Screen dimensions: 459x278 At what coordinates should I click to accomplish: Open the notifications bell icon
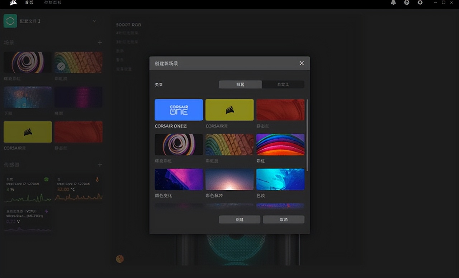point(393,3)
